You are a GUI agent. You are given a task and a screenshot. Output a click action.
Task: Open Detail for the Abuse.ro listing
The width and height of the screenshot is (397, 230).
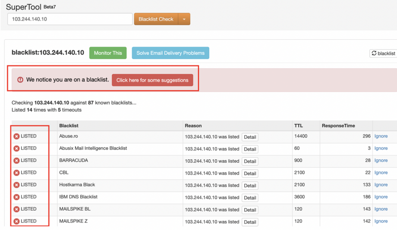pyautogui.click(x=250, y=137)
